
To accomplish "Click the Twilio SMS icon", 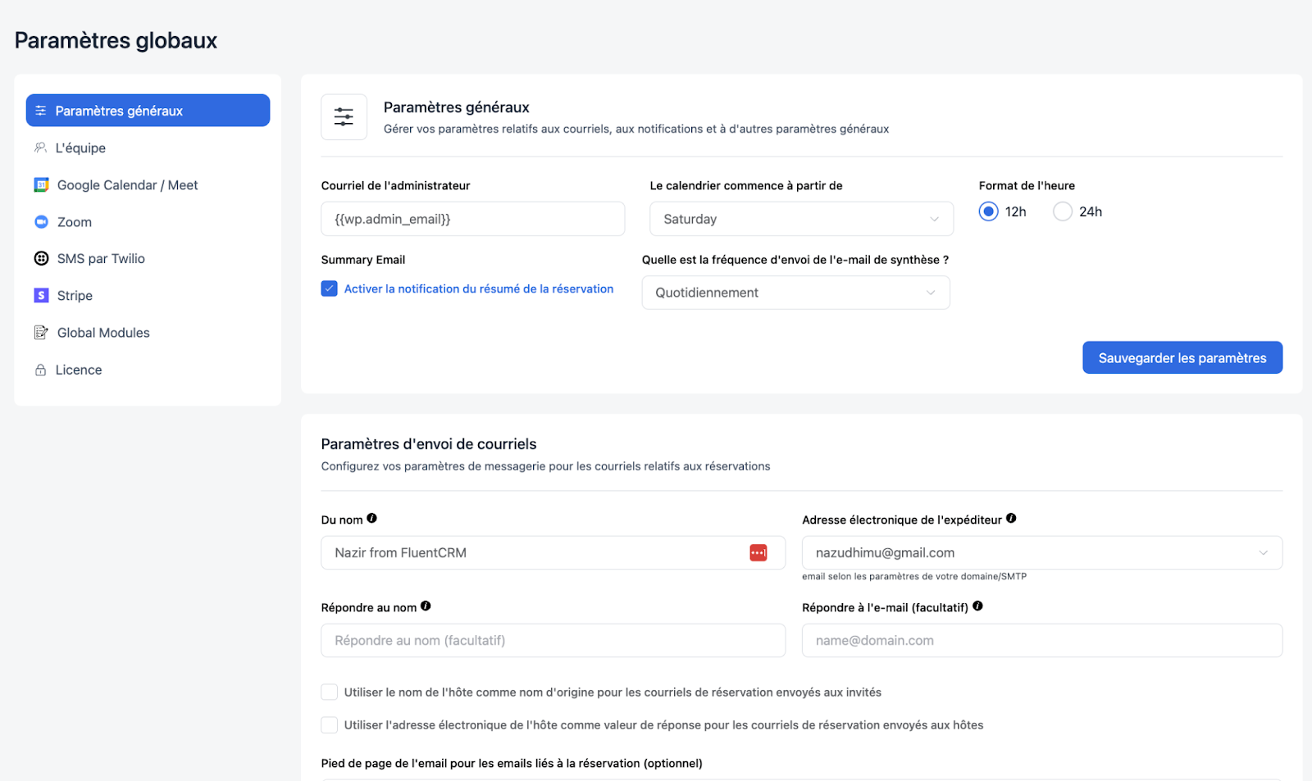I will [41, 259].
